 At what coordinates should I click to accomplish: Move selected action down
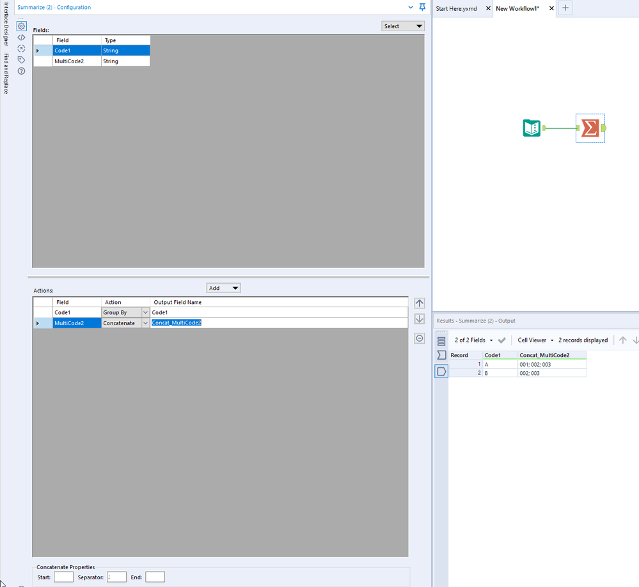point(420,319)
